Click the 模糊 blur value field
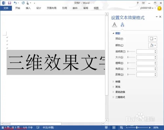 [145, 63]
